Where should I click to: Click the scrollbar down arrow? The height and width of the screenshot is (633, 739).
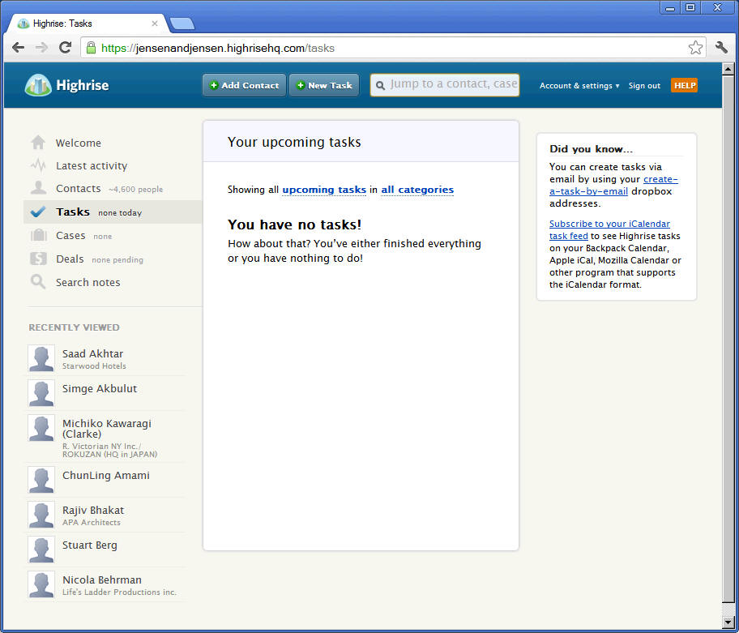coord(728,622)
